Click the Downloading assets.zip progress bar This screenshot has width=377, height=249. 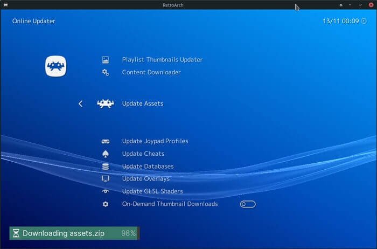click(74, 233)
